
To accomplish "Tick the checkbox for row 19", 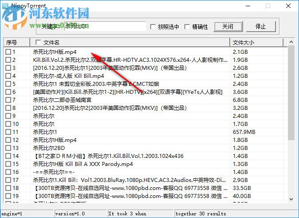I will point(8,196).
